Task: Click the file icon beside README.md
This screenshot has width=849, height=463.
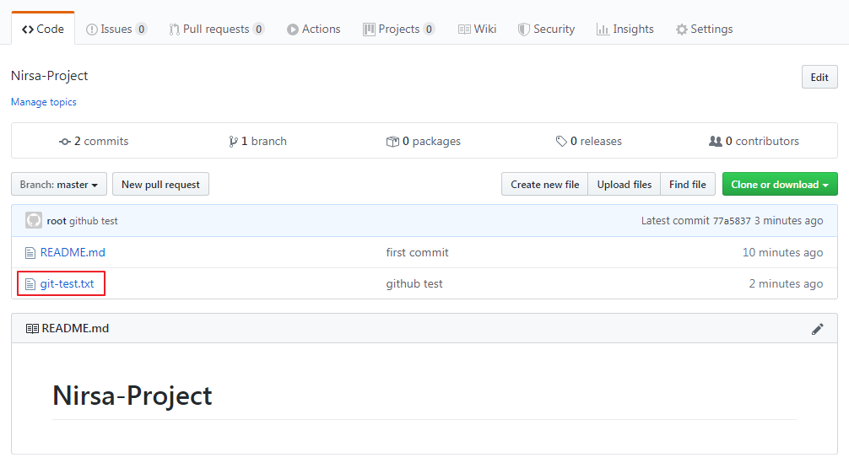Action: pos(30,253)
